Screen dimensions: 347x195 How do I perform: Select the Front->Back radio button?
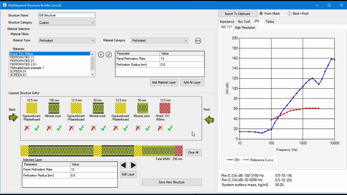click(261, 13)
